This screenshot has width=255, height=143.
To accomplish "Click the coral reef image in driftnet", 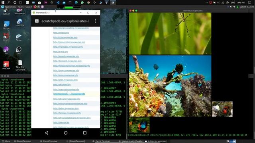I will [x=170, y=86].
